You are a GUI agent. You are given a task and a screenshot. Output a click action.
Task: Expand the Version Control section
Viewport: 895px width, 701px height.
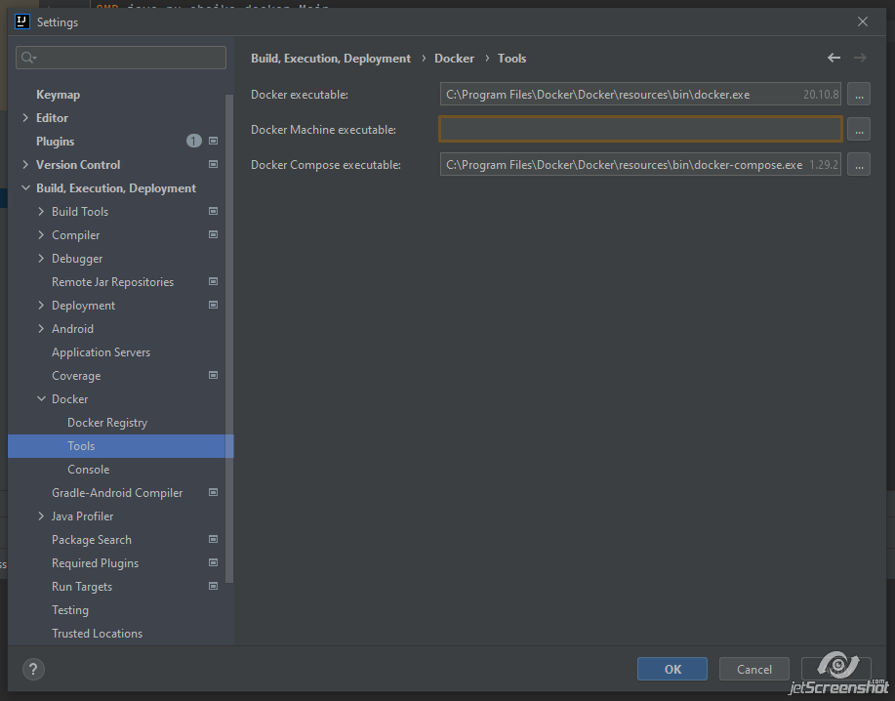coord(25,164)
